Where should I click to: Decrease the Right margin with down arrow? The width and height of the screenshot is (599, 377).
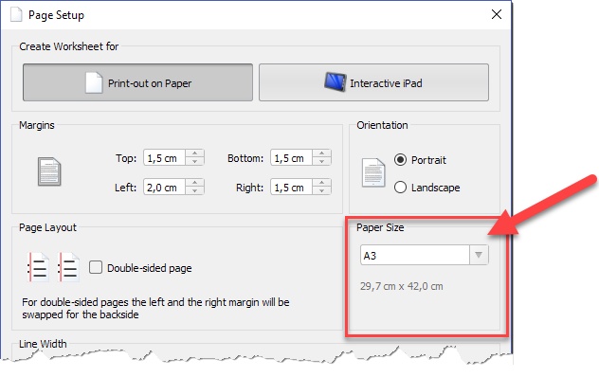tap(321, 191)
